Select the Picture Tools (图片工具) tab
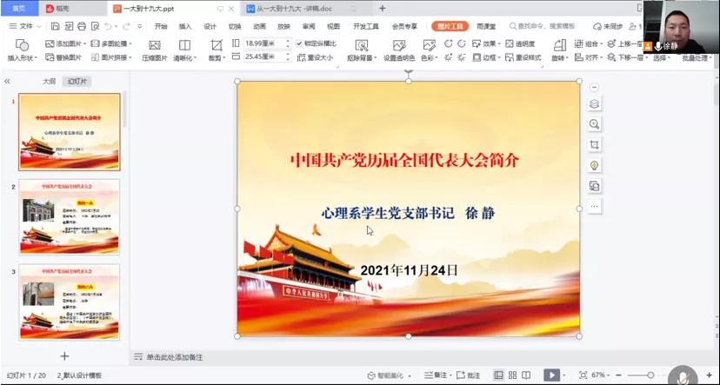The height and width of the screenshot is (385, 720). [450, 26]
